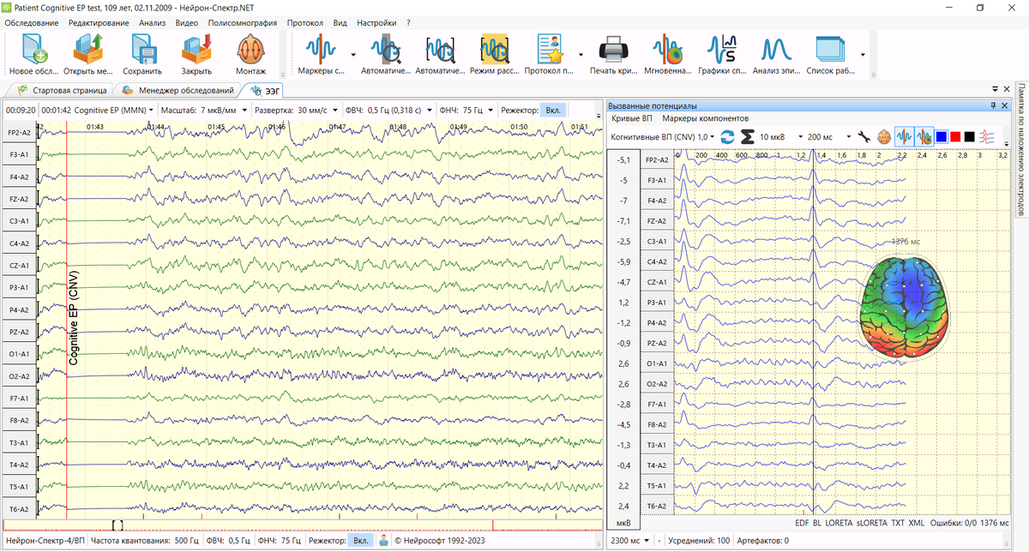
Task: Open Список рабочих windows icon
Action: (830, 55)
